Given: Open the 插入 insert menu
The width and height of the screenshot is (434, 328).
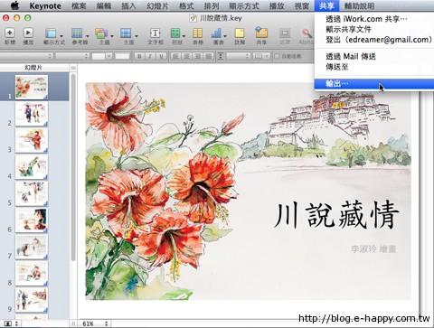Looking at the screenshot, I should click(x=128, y=5).
